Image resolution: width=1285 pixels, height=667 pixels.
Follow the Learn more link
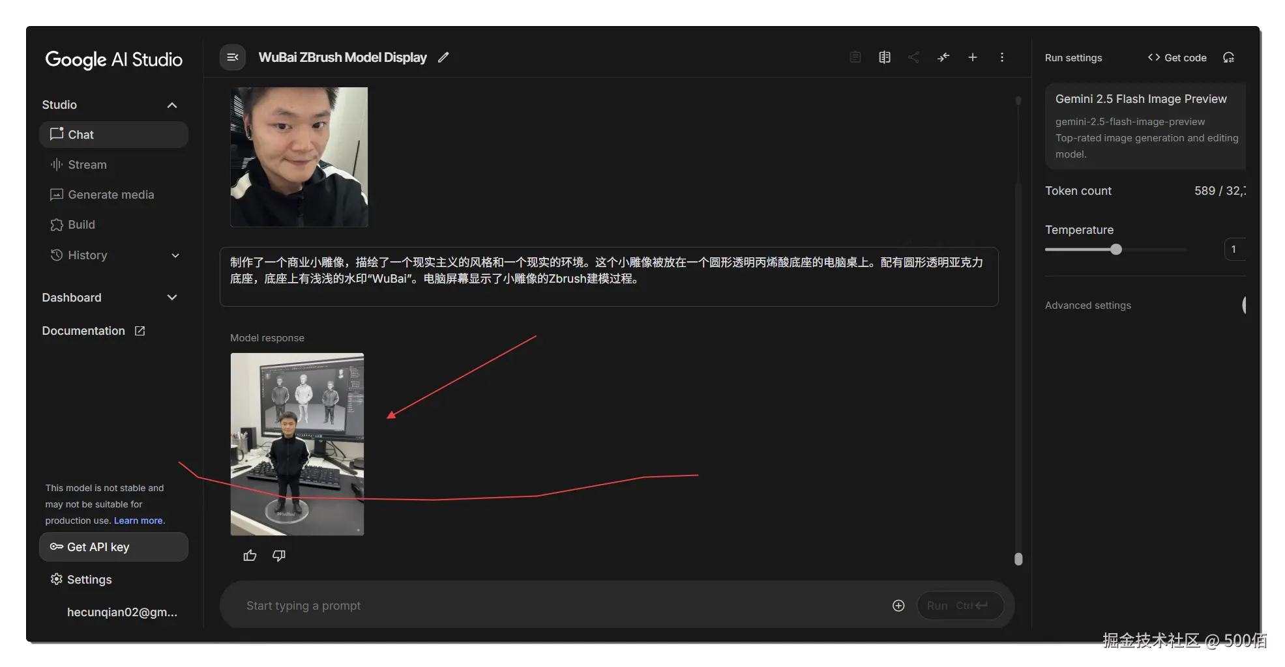[138, 520]
